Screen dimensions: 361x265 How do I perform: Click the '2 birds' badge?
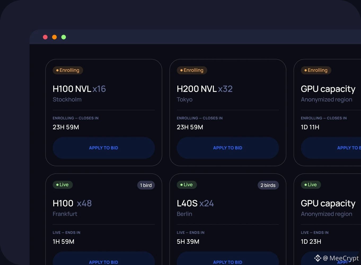coord(268,185)
